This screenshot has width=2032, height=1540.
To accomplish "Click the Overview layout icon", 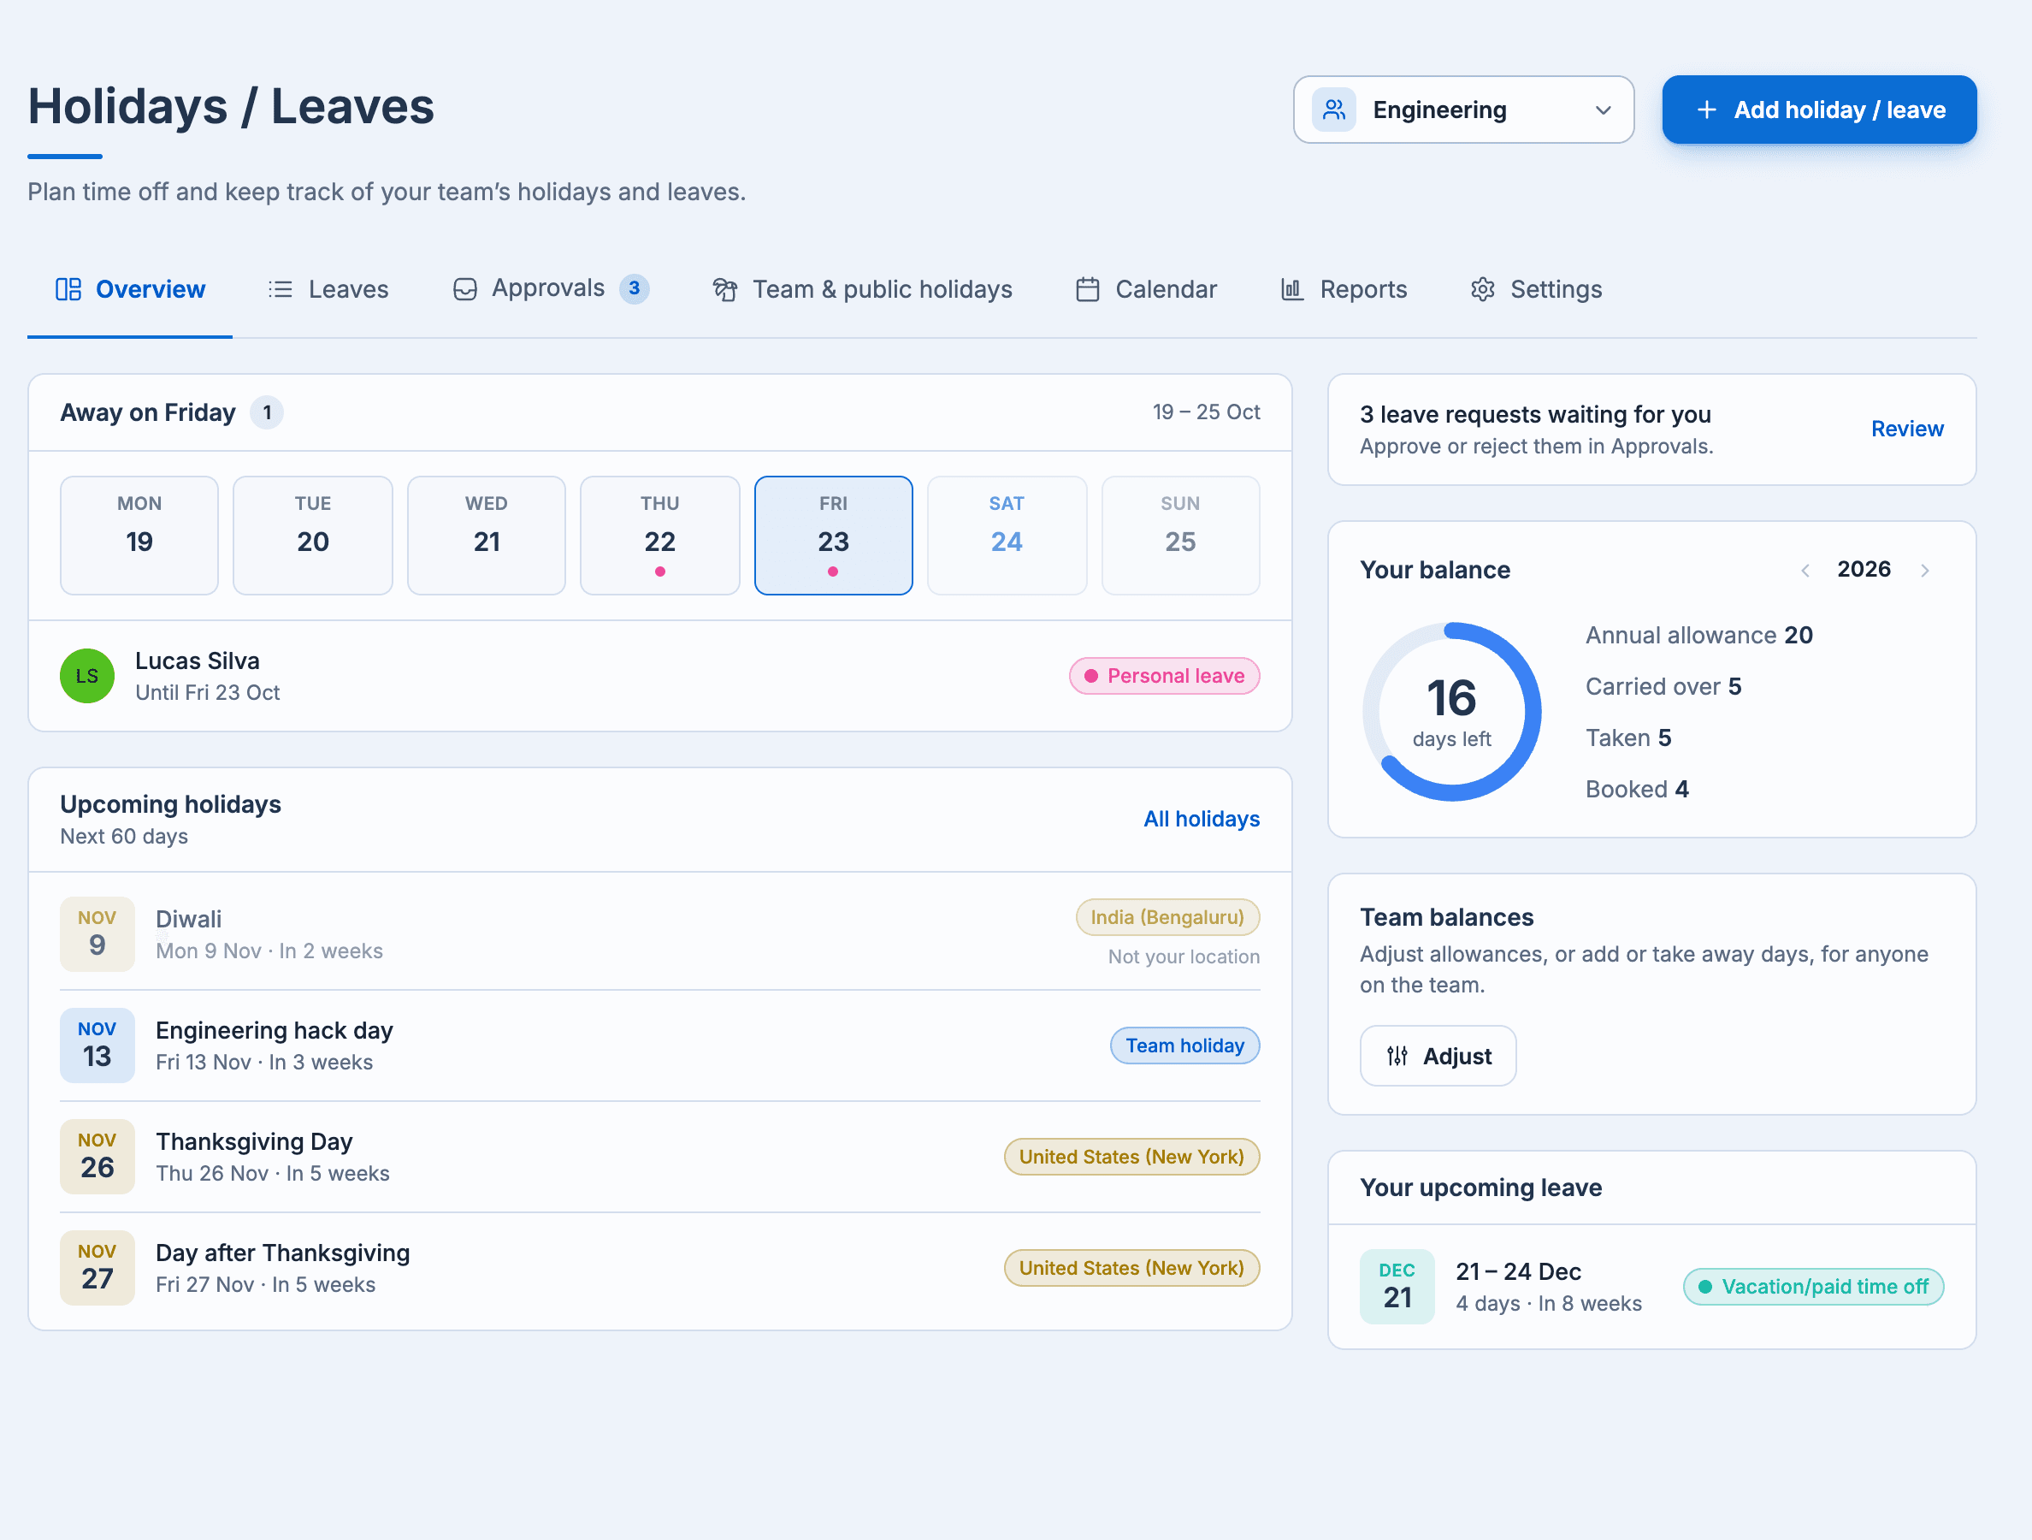I will pos(68,289).
